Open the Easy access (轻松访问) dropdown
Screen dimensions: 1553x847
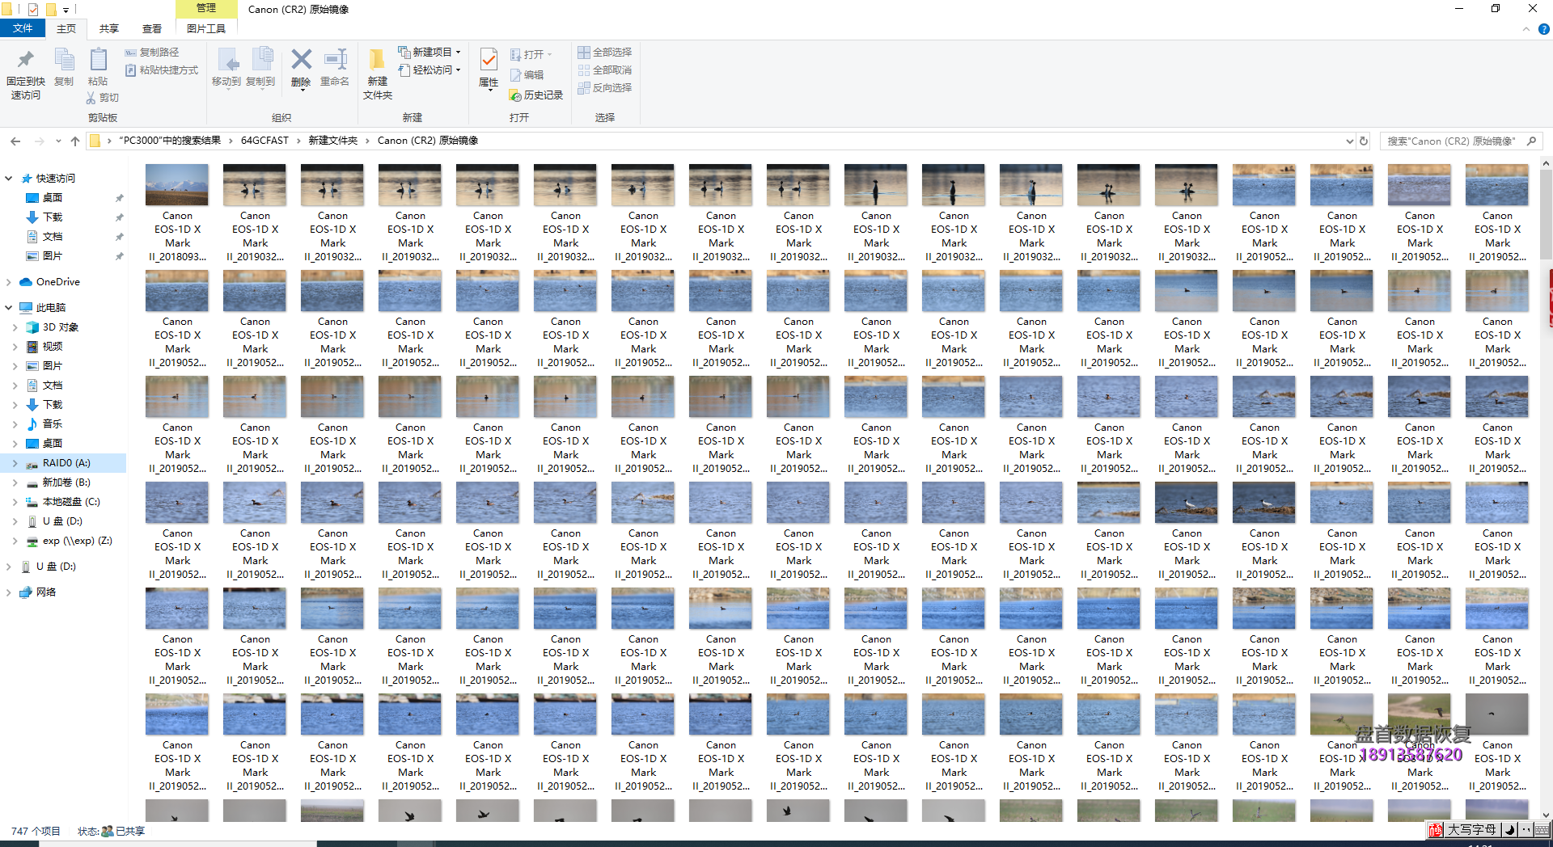[429, 70]
